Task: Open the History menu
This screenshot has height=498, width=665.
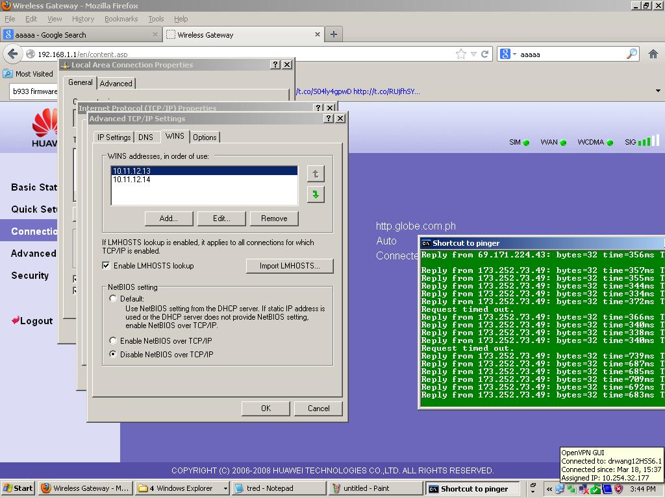Action: point(82,19)
